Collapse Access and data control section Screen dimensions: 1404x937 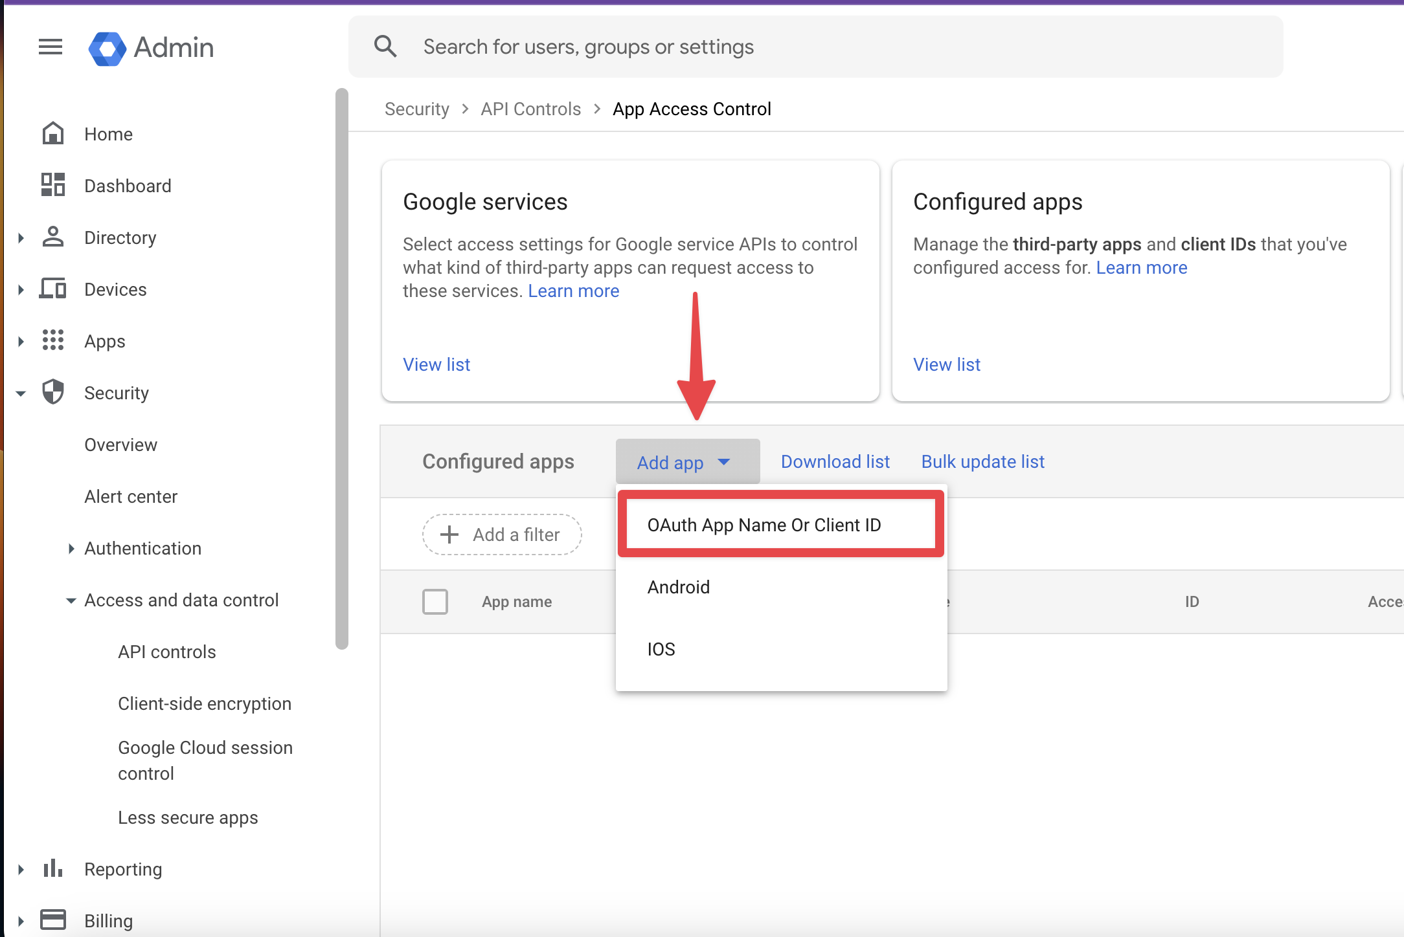point(71,600)
